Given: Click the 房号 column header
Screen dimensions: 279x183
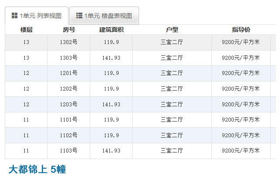Looking at the screenshot, I should click(68, 30).
